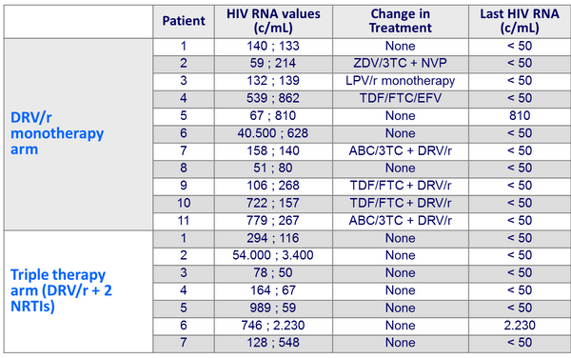The image size is (571, 358).
Task: Select the last HIV RNA value '810'
Action: 520,115
